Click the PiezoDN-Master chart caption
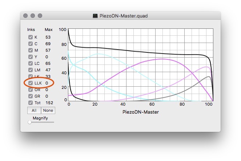 (140, 112)
